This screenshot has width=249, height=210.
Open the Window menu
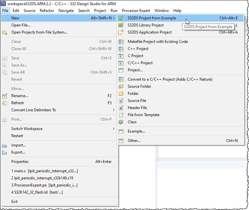click(162, 11)
